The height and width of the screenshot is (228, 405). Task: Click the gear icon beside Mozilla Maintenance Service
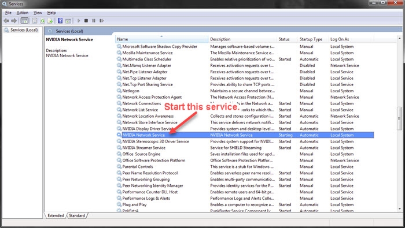coord(119,53)
